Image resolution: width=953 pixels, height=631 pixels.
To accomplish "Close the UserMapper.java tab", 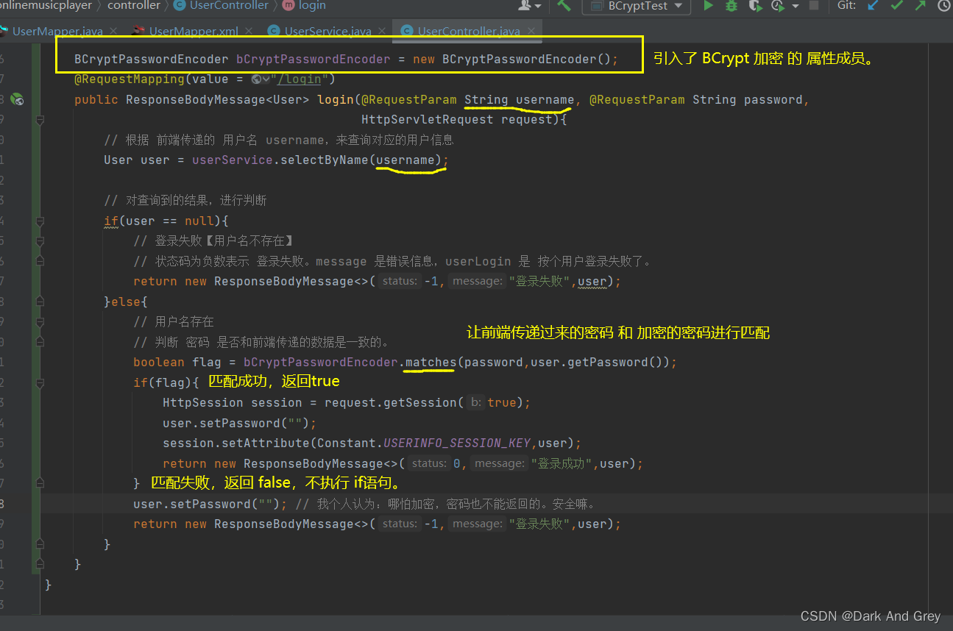I will tap(113, 32).
